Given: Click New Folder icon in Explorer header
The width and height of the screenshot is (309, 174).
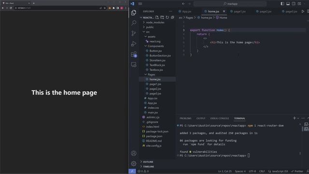Looking at the screenshot, I should point(162,17).
